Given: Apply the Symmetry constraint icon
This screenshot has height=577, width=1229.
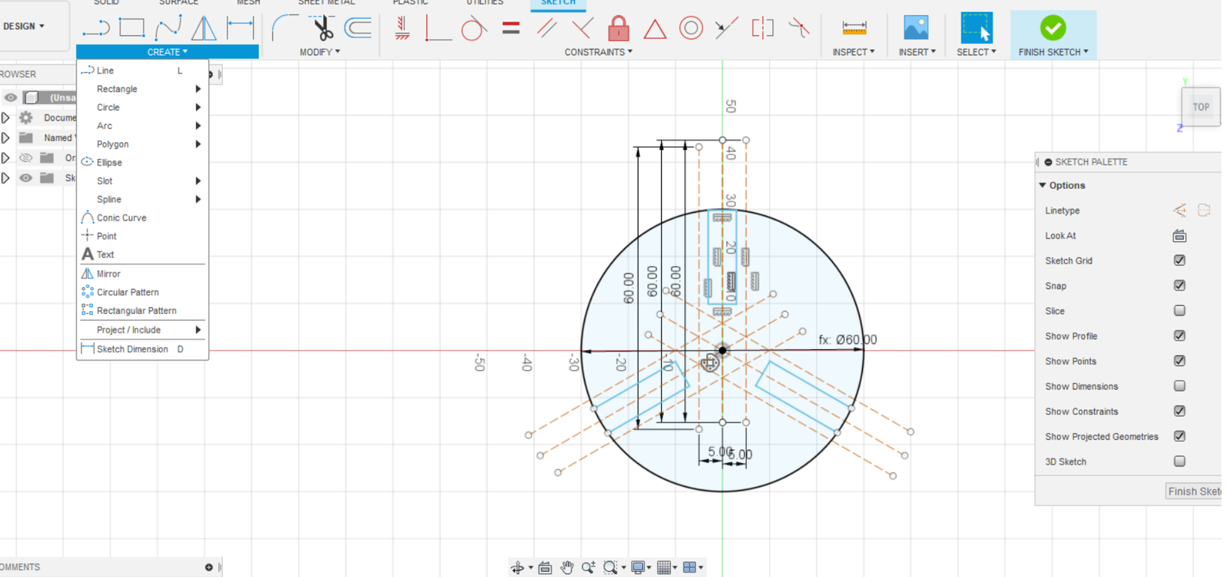Looking at the screenshot, I should click(762, 28).
